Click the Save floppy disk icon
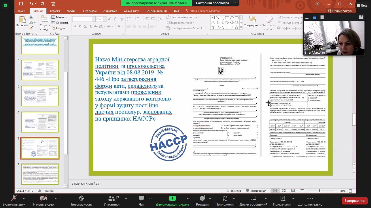 coord(21,4)
